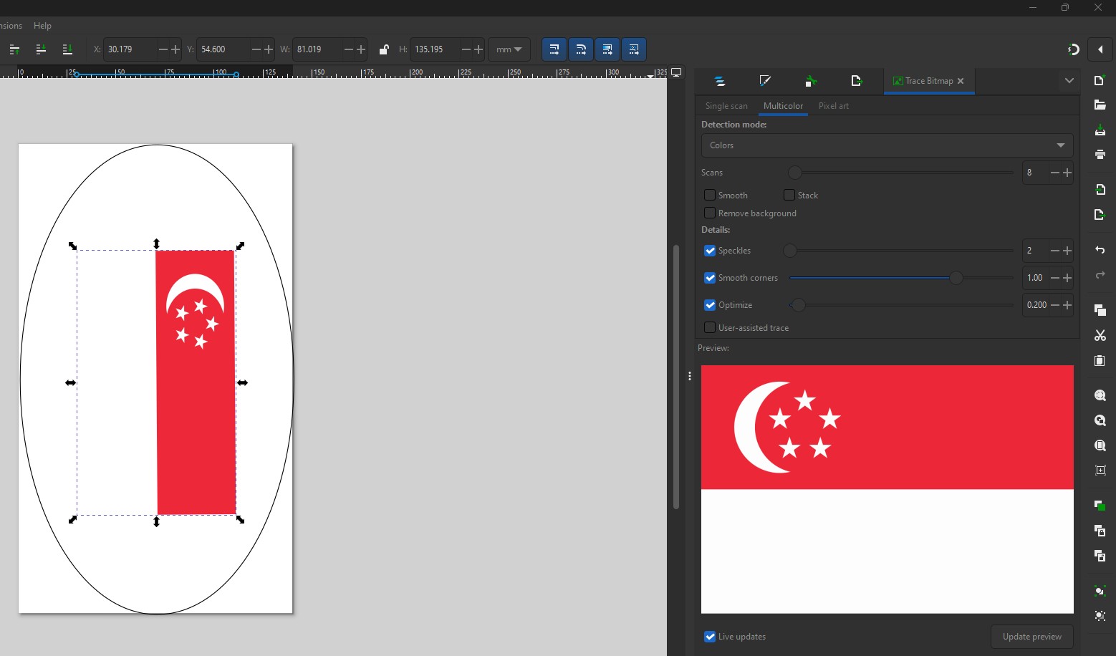Ungroup selected objects icon
Image resolution: width=1116 pixels, height=656 pixels.
click(x=1100, y=616)
